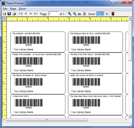The image size is (134, 128).
Task: Click the barcode image above 001009
Action: 29,103
